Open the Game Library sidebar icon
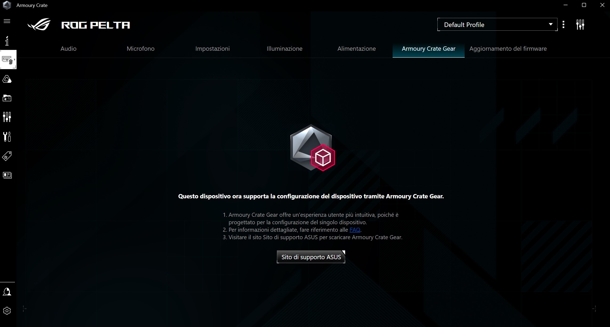 7,98
